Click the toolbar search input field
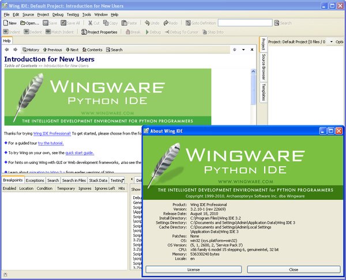The width and height of the screenshot is (346, 280). coord(245,23)
